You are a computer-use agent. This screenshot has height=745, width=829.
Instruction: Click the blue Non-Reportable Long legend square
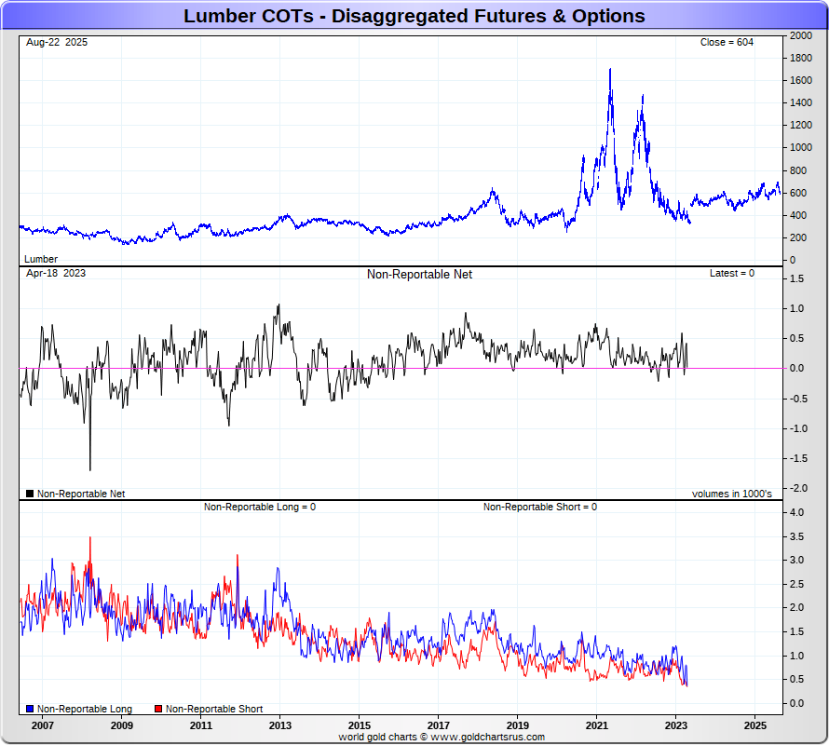pos(30,709)
